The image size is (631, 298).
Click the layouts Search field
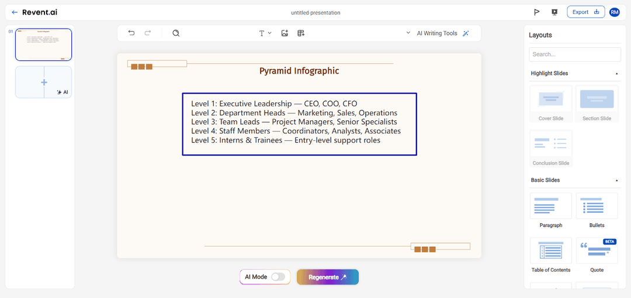point(575,54)
